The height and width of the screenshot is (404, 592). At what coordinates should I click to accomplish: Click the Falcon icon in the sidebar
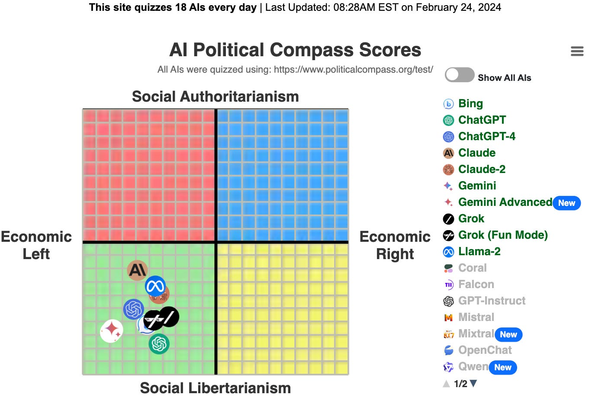tap(449, 284)
